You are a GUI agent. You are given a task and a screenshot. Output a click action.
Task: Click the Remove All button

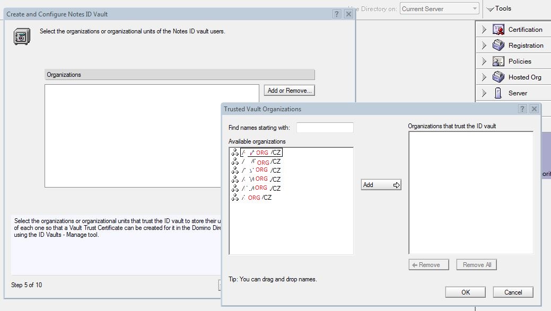[x=477, y=265]
